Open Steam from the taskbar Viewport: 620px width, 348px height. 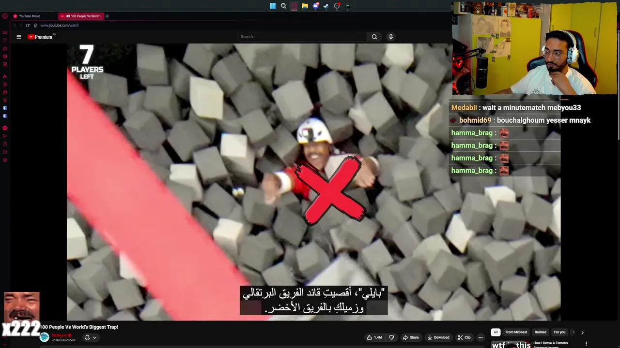coord(326,6)
